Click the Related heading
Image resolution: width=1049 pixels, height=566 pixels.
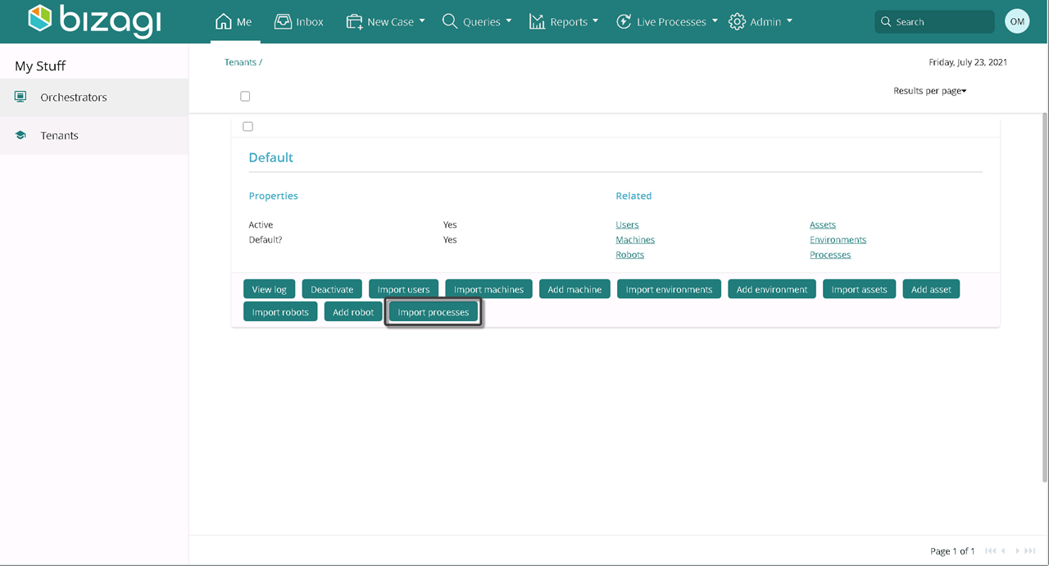click(633, 196)
